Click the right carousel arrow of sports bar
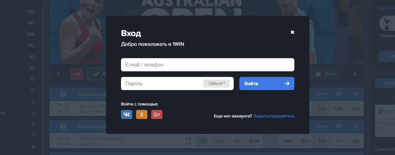395x155 pixels. pos(355,74)
